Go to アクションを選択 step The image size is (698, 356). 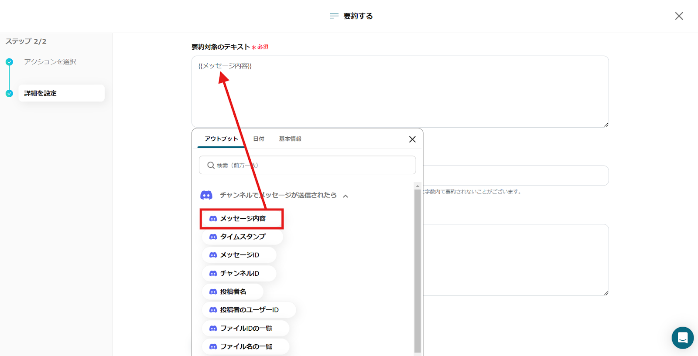[x=50, y=62]
